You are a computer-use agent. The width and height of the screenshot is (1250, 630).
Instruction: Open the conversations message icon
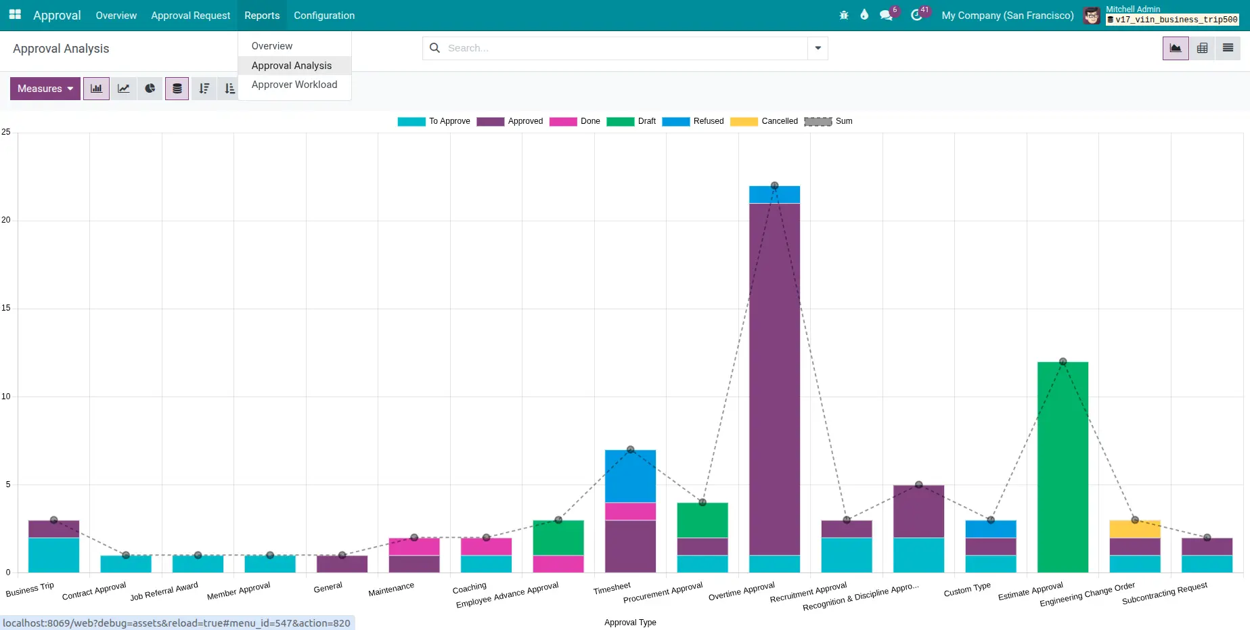click(x=886, y=15)
